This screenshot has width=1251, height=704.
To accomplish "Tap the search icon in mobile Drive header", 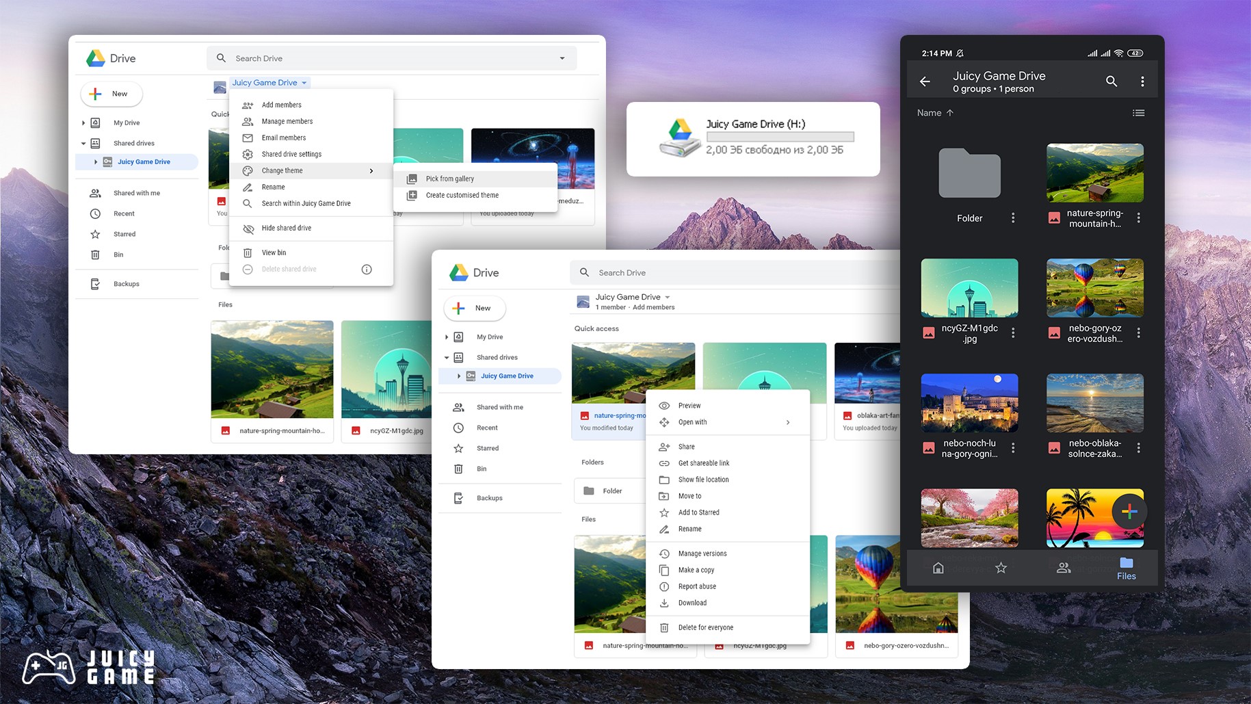I will (x=1111, y=81).
